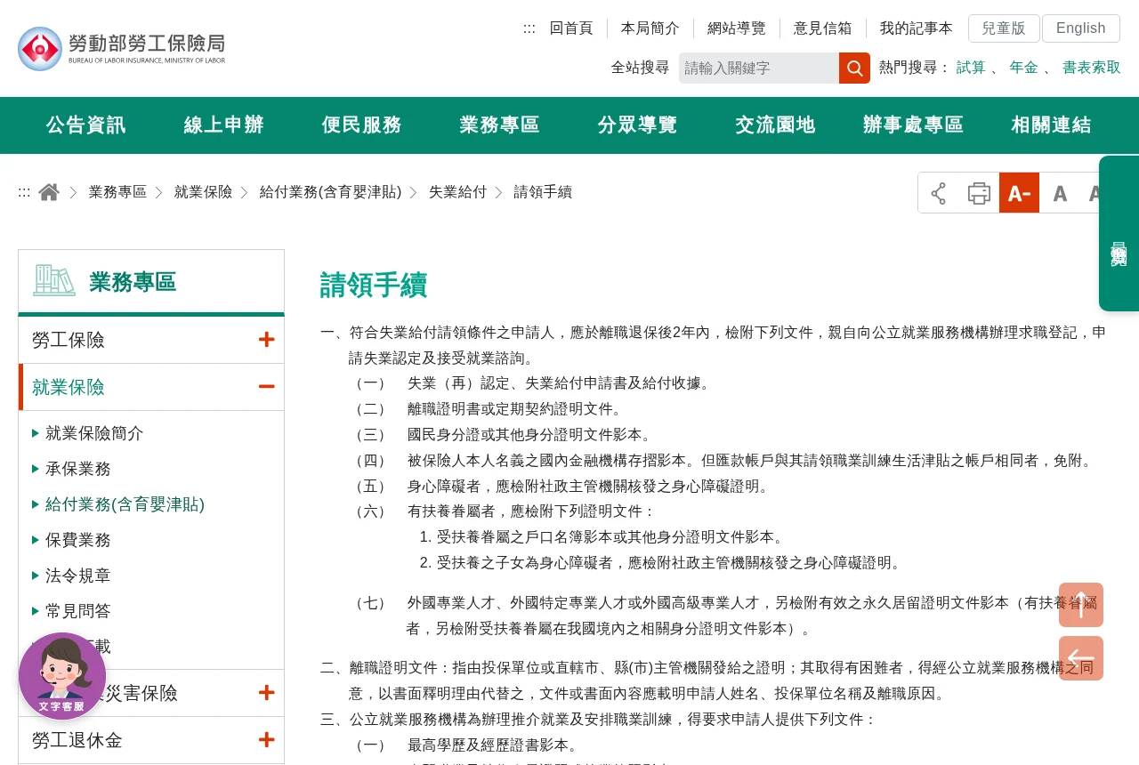Open 保費業務 in the sidebar
Screen dimensions: 1139x765
(x=78, y=540)
